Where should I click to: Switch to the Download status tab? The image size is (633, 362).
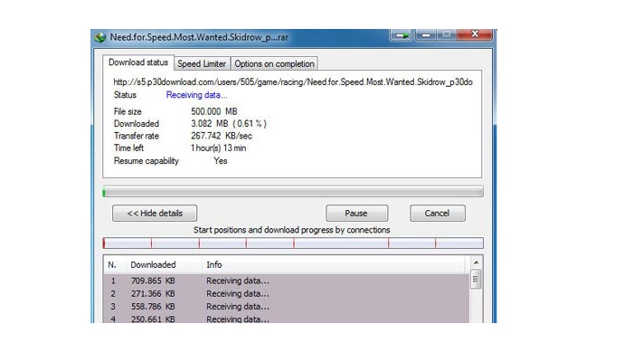(x=138, y=62)
